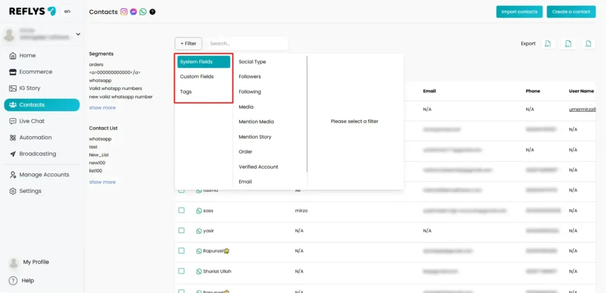Click the Phone column header
The height and width of the screenshot is (293, 606).
tap(533, 91)
